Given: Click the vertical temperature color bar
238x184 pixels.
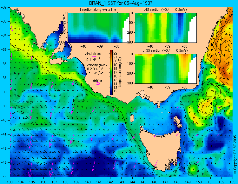Looking at the screenshot, I should 111,73.
